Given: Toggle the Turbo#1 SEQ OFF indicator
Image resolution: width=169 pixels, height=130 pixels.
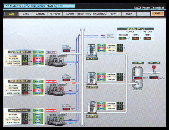Looking at the screenshot, I should click(51, 52).
